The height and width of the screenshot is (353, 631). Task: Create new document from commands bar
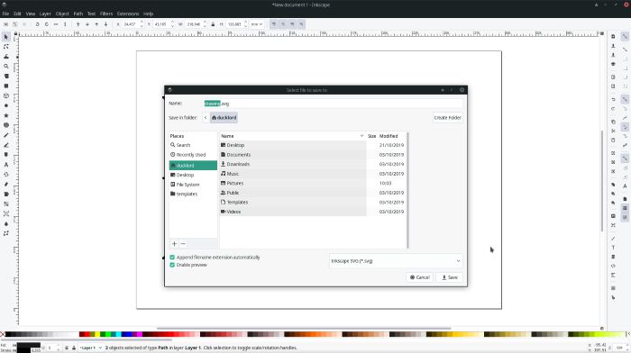click(x=613, y=37)
